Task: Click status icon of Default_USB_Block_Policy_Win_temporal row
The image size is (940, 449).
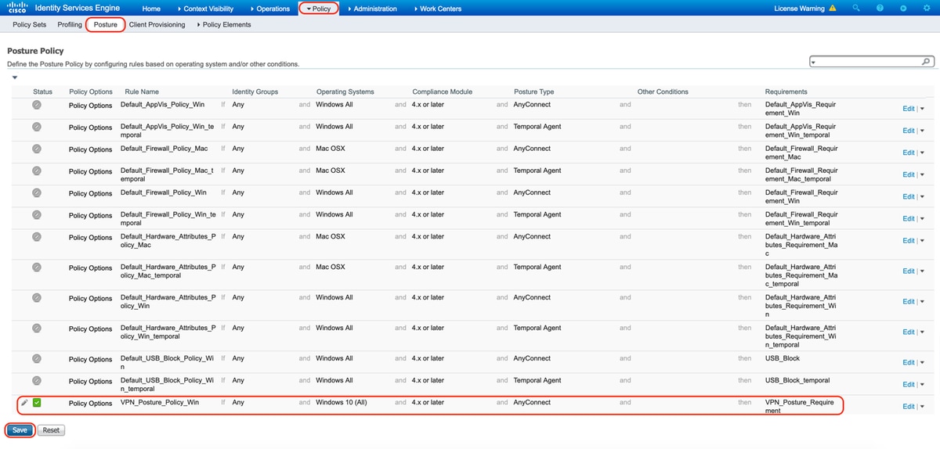Action: (37, 380)
